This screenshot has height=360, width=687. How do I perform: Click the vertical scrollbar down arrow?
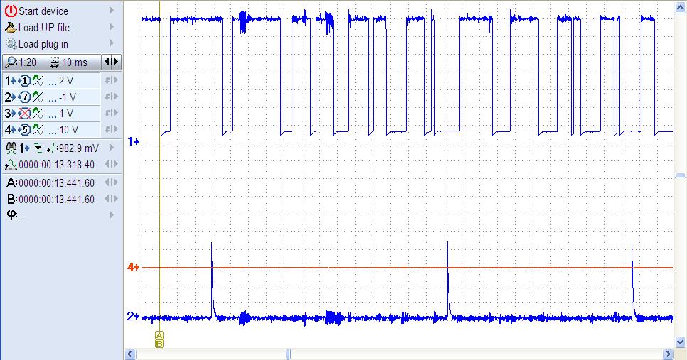681,342
